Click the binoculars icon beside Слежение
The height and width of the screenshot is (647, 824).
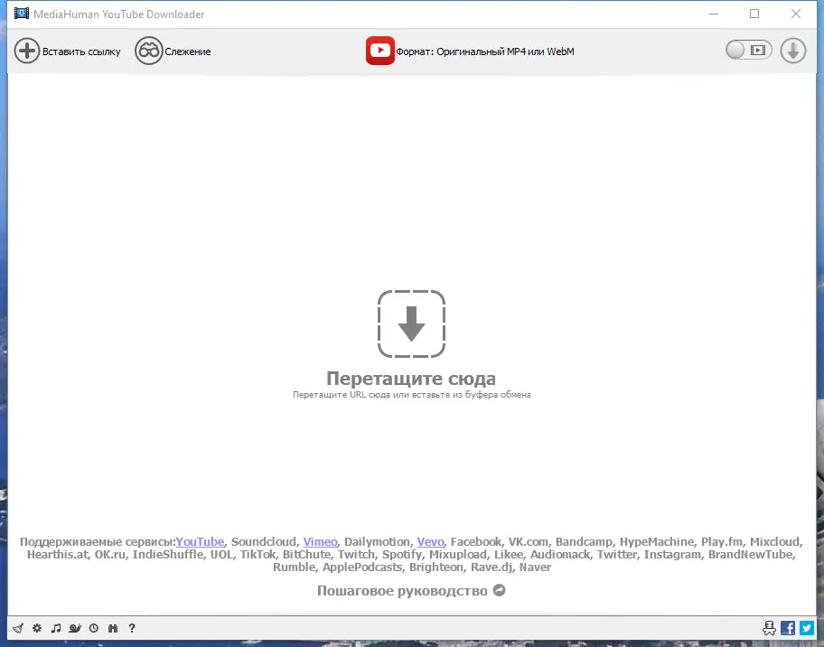pos(149,51)
